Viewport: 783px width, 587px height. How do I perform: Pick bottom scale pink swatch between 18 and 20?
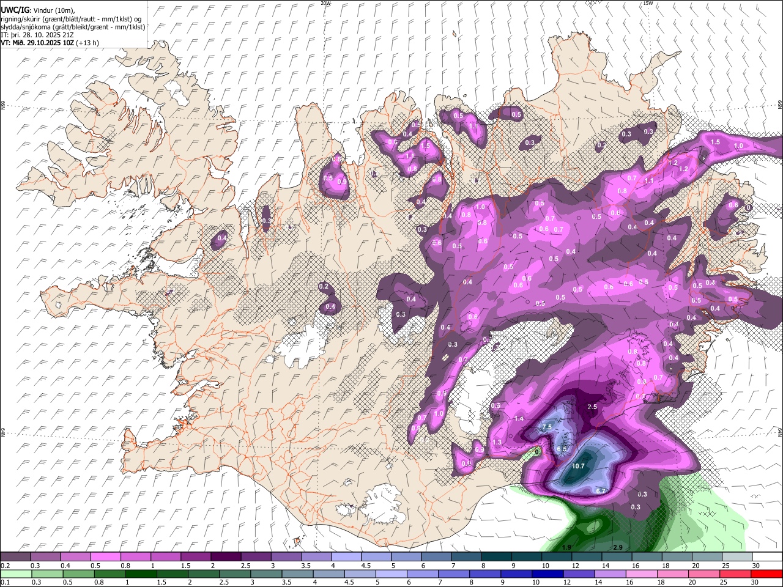(x=673, y=574)
